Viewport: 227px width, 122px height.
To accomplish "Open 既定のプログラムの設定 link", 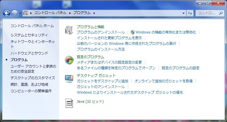I will (x=181, y=68).
